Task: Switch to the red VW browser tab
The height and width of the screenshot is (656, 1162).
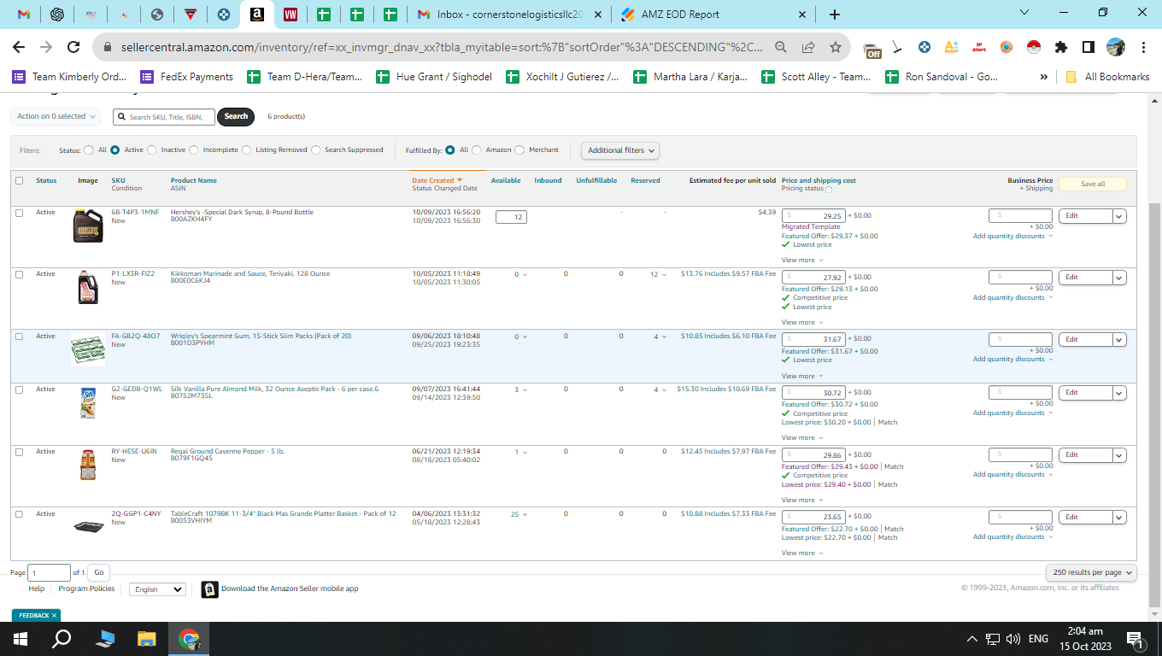Action: point(290,15)
